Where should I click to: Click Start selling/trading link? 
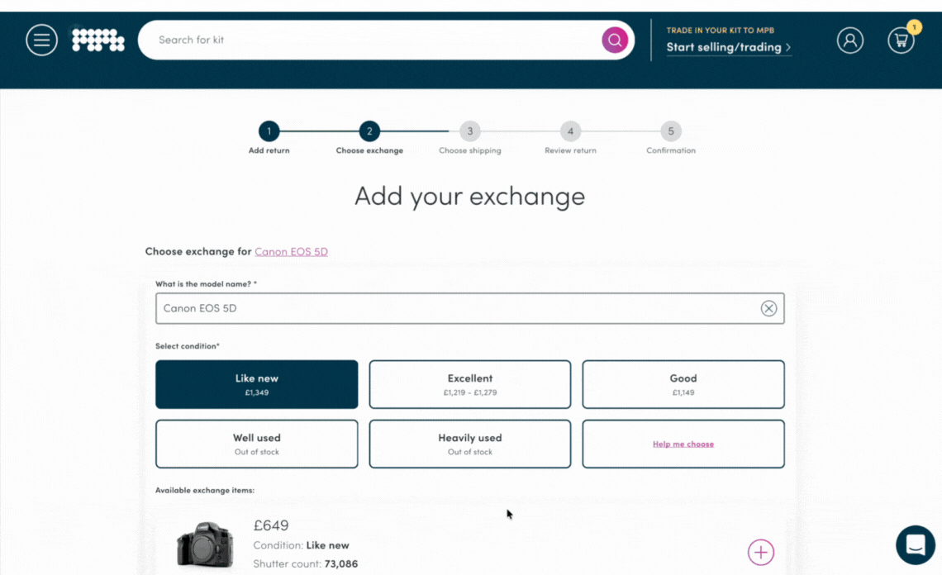[728, 47]
